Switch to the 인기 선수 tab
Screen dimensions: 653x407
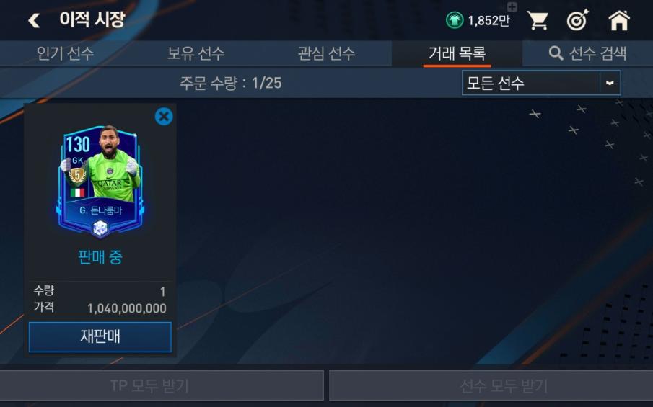pyautogui.click(x=65, y=53)
